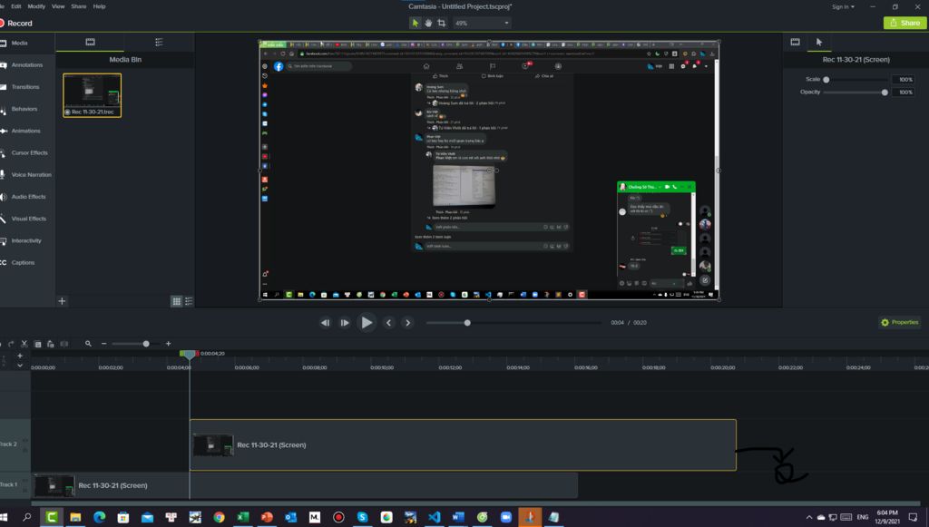Viewport: 929px width, 527px height.
Task: Click the Copy timeline icon
Action: [38, 344]
